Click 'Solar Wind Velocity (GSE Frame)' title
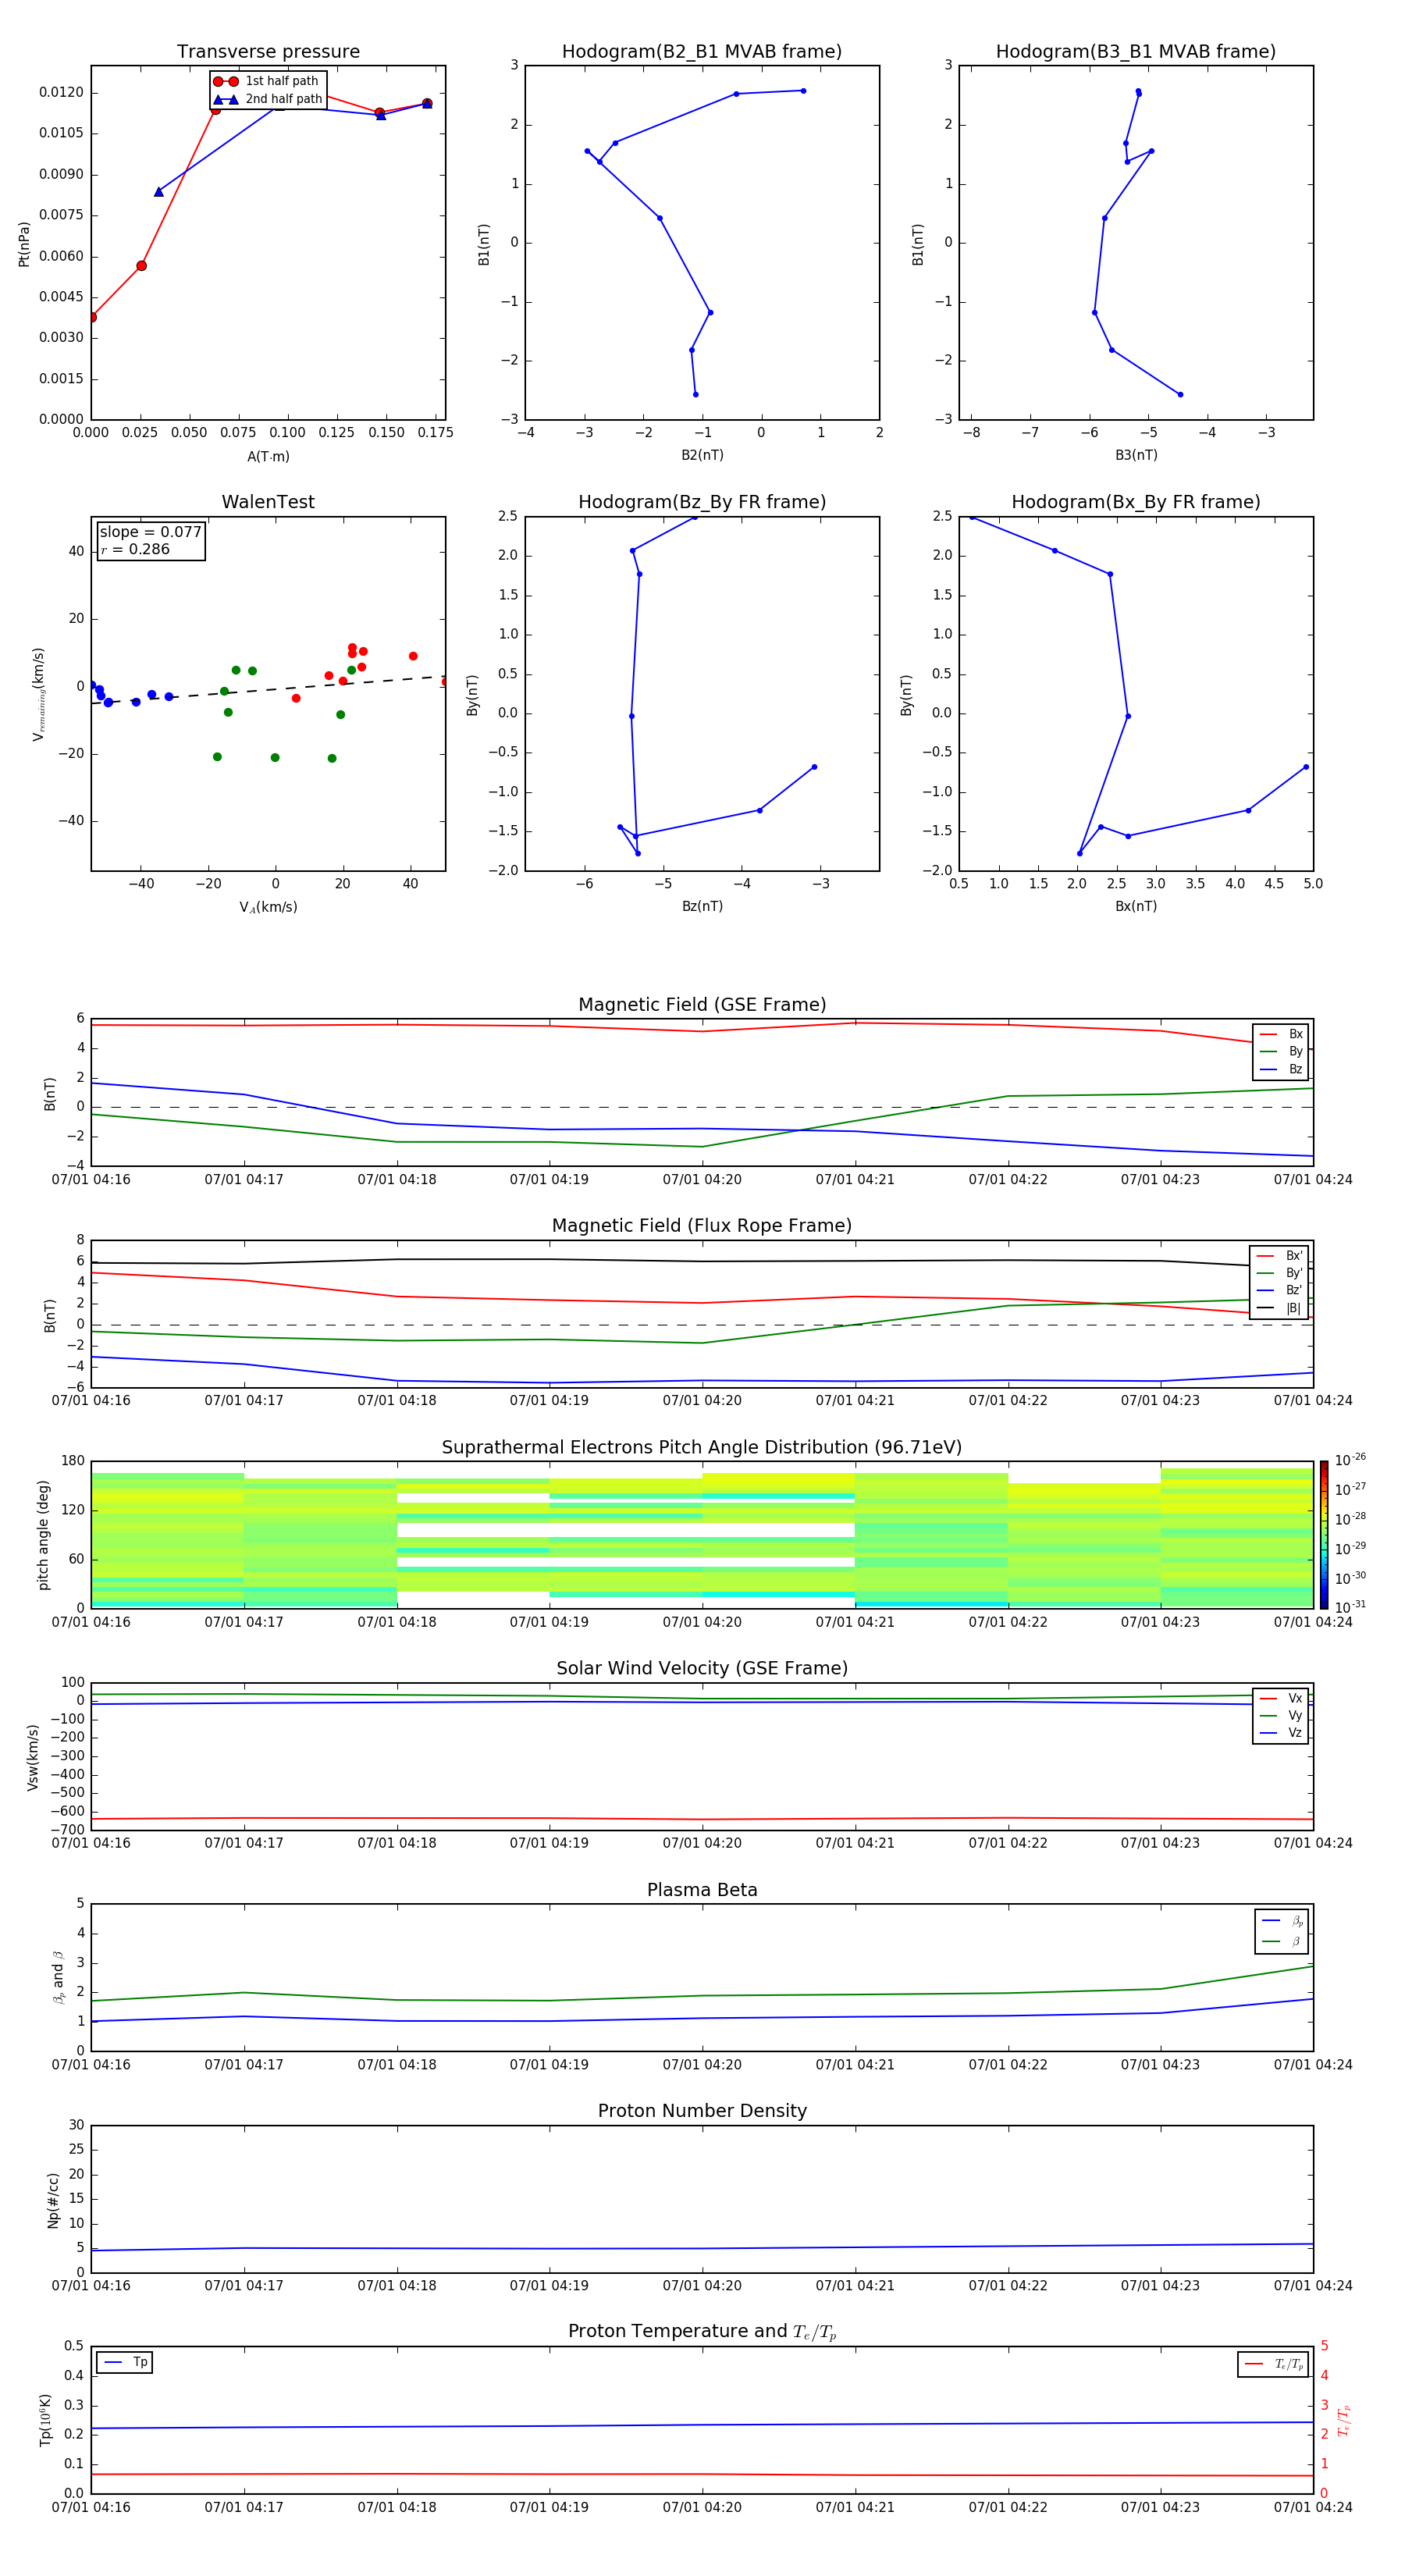 pos(702,1668)
